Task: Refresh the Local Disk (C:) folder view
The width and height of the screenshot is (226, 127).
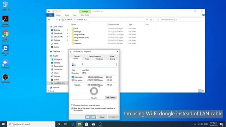Action: pos(151,20)
